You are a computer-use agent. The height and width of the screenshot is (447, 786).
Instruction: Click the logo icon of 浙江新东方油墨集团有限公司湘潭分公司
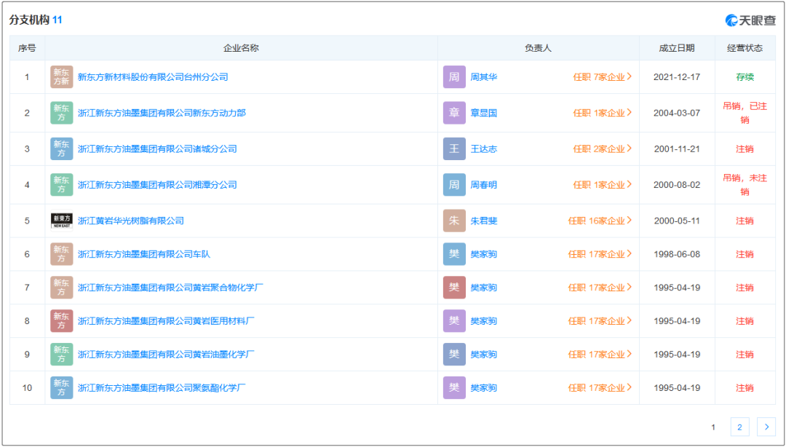(62, 185)
